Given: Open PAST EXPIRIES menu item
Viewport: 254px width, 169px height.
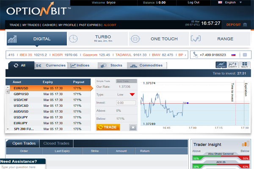Looking at the screenshot, I should click(x=90, y=25).
